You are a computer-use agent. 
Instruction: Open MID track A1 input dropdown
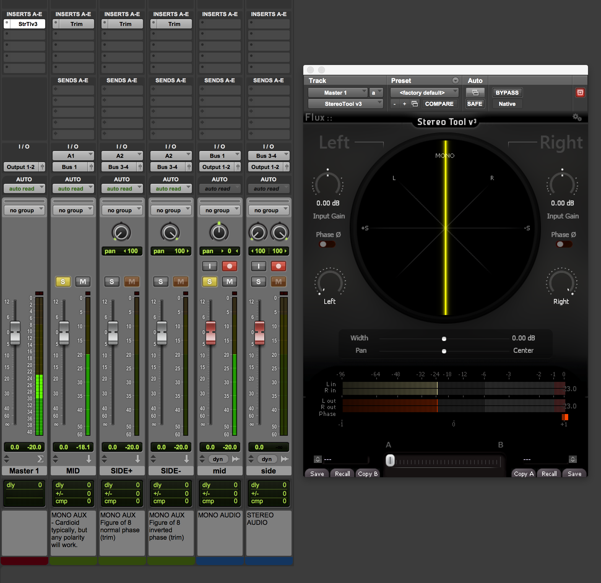click(73, 156)
